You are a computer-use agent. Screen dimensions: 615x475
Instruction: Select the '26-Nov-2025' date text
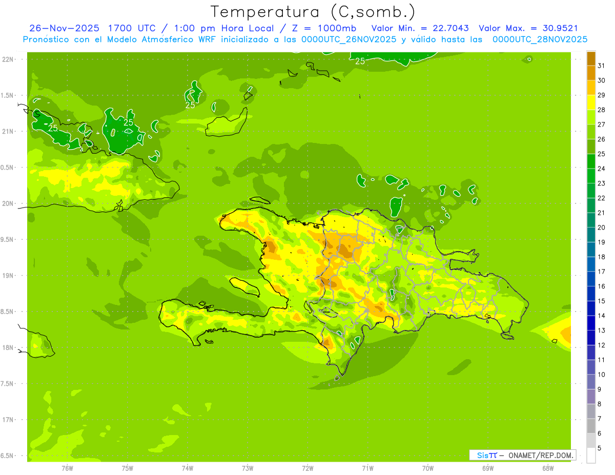pyautogui.click(x=64, y=28)
